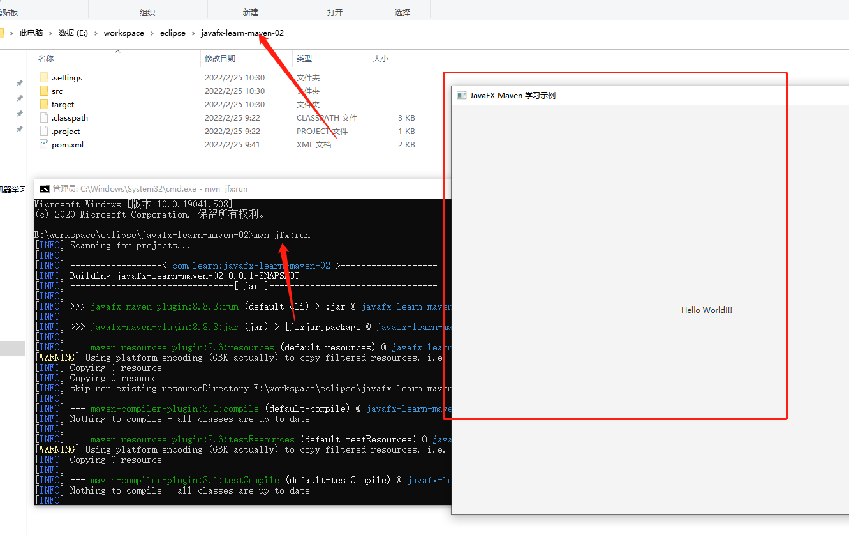
Task: Click pom.xml date 2022/2/25 9:41
Action: click(x=232, y=145)
